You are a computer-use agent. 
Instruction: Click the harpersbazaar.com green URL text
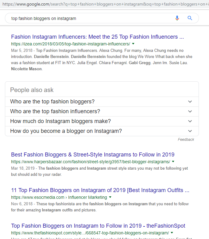click(x=91, y=162)
